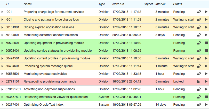The width and height of the screenshot is (209, 109).
Task: Expand row 50502601 details
Action: point(2,43)
